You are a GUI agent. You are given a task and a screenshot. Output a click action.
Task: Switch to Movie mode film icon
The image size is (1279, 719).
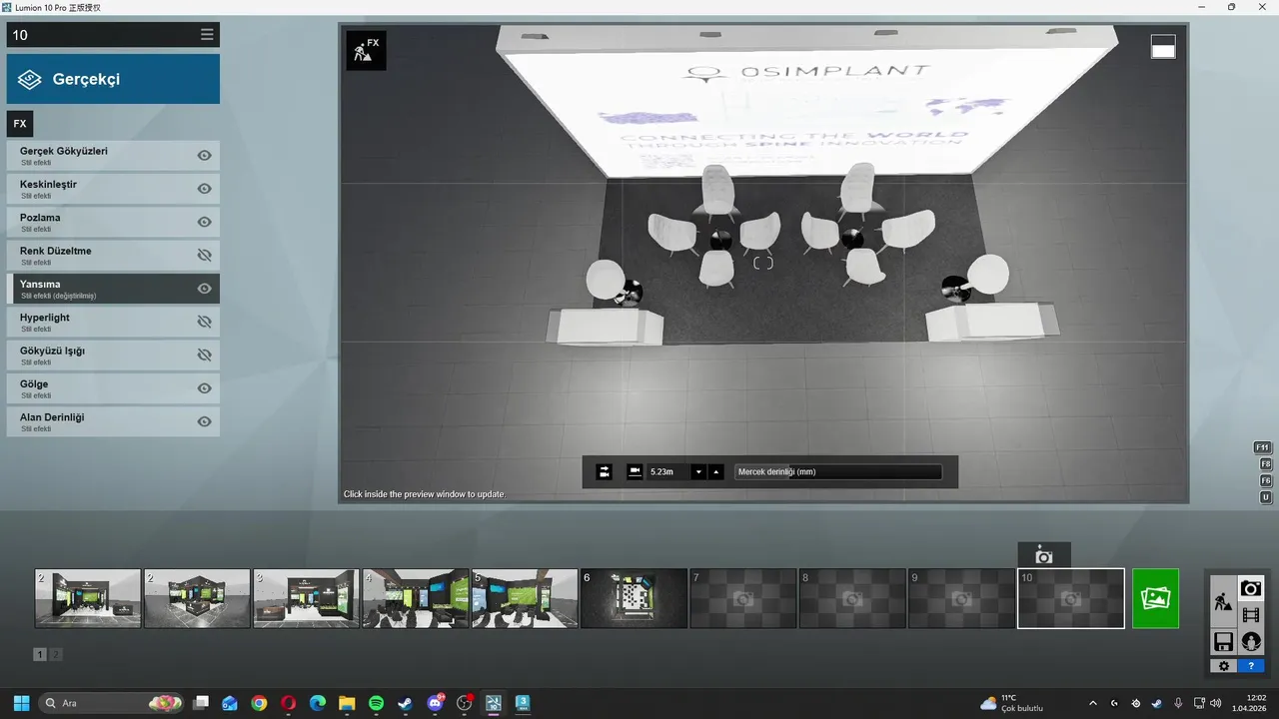1251,615
